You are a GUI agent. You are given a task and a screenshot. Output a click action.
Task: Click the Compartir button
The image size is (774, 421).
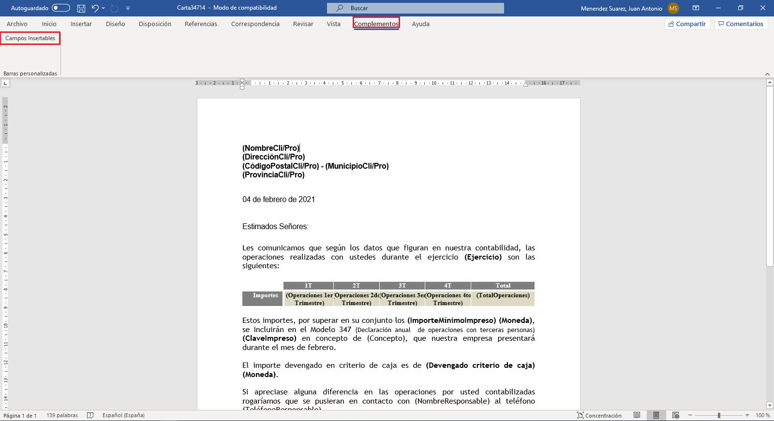[x=687, y=24]
